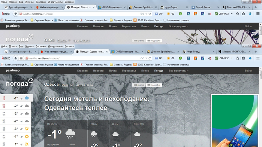
Task: Bookmark page with star in Odessa window
Action: (237, 58)
